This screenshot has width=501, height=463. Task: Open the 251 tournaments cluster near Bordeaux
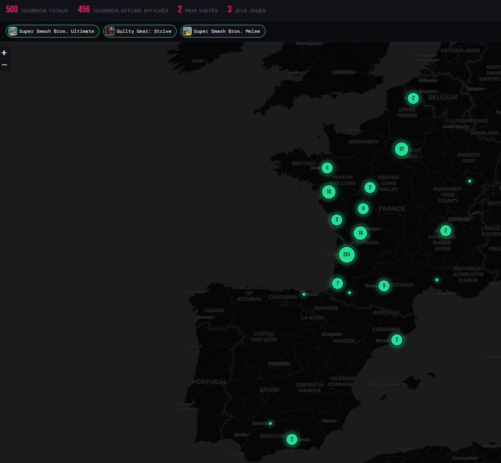[347, 255]
